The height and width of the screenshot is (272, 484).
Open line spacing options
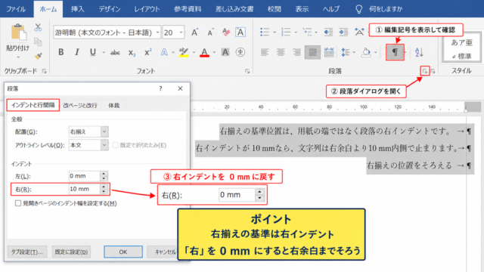(346, 52)
